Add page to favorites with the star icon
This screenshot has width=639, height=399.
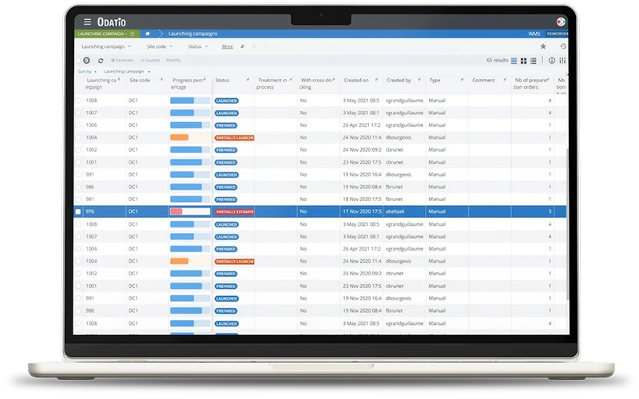pos(543,46)
